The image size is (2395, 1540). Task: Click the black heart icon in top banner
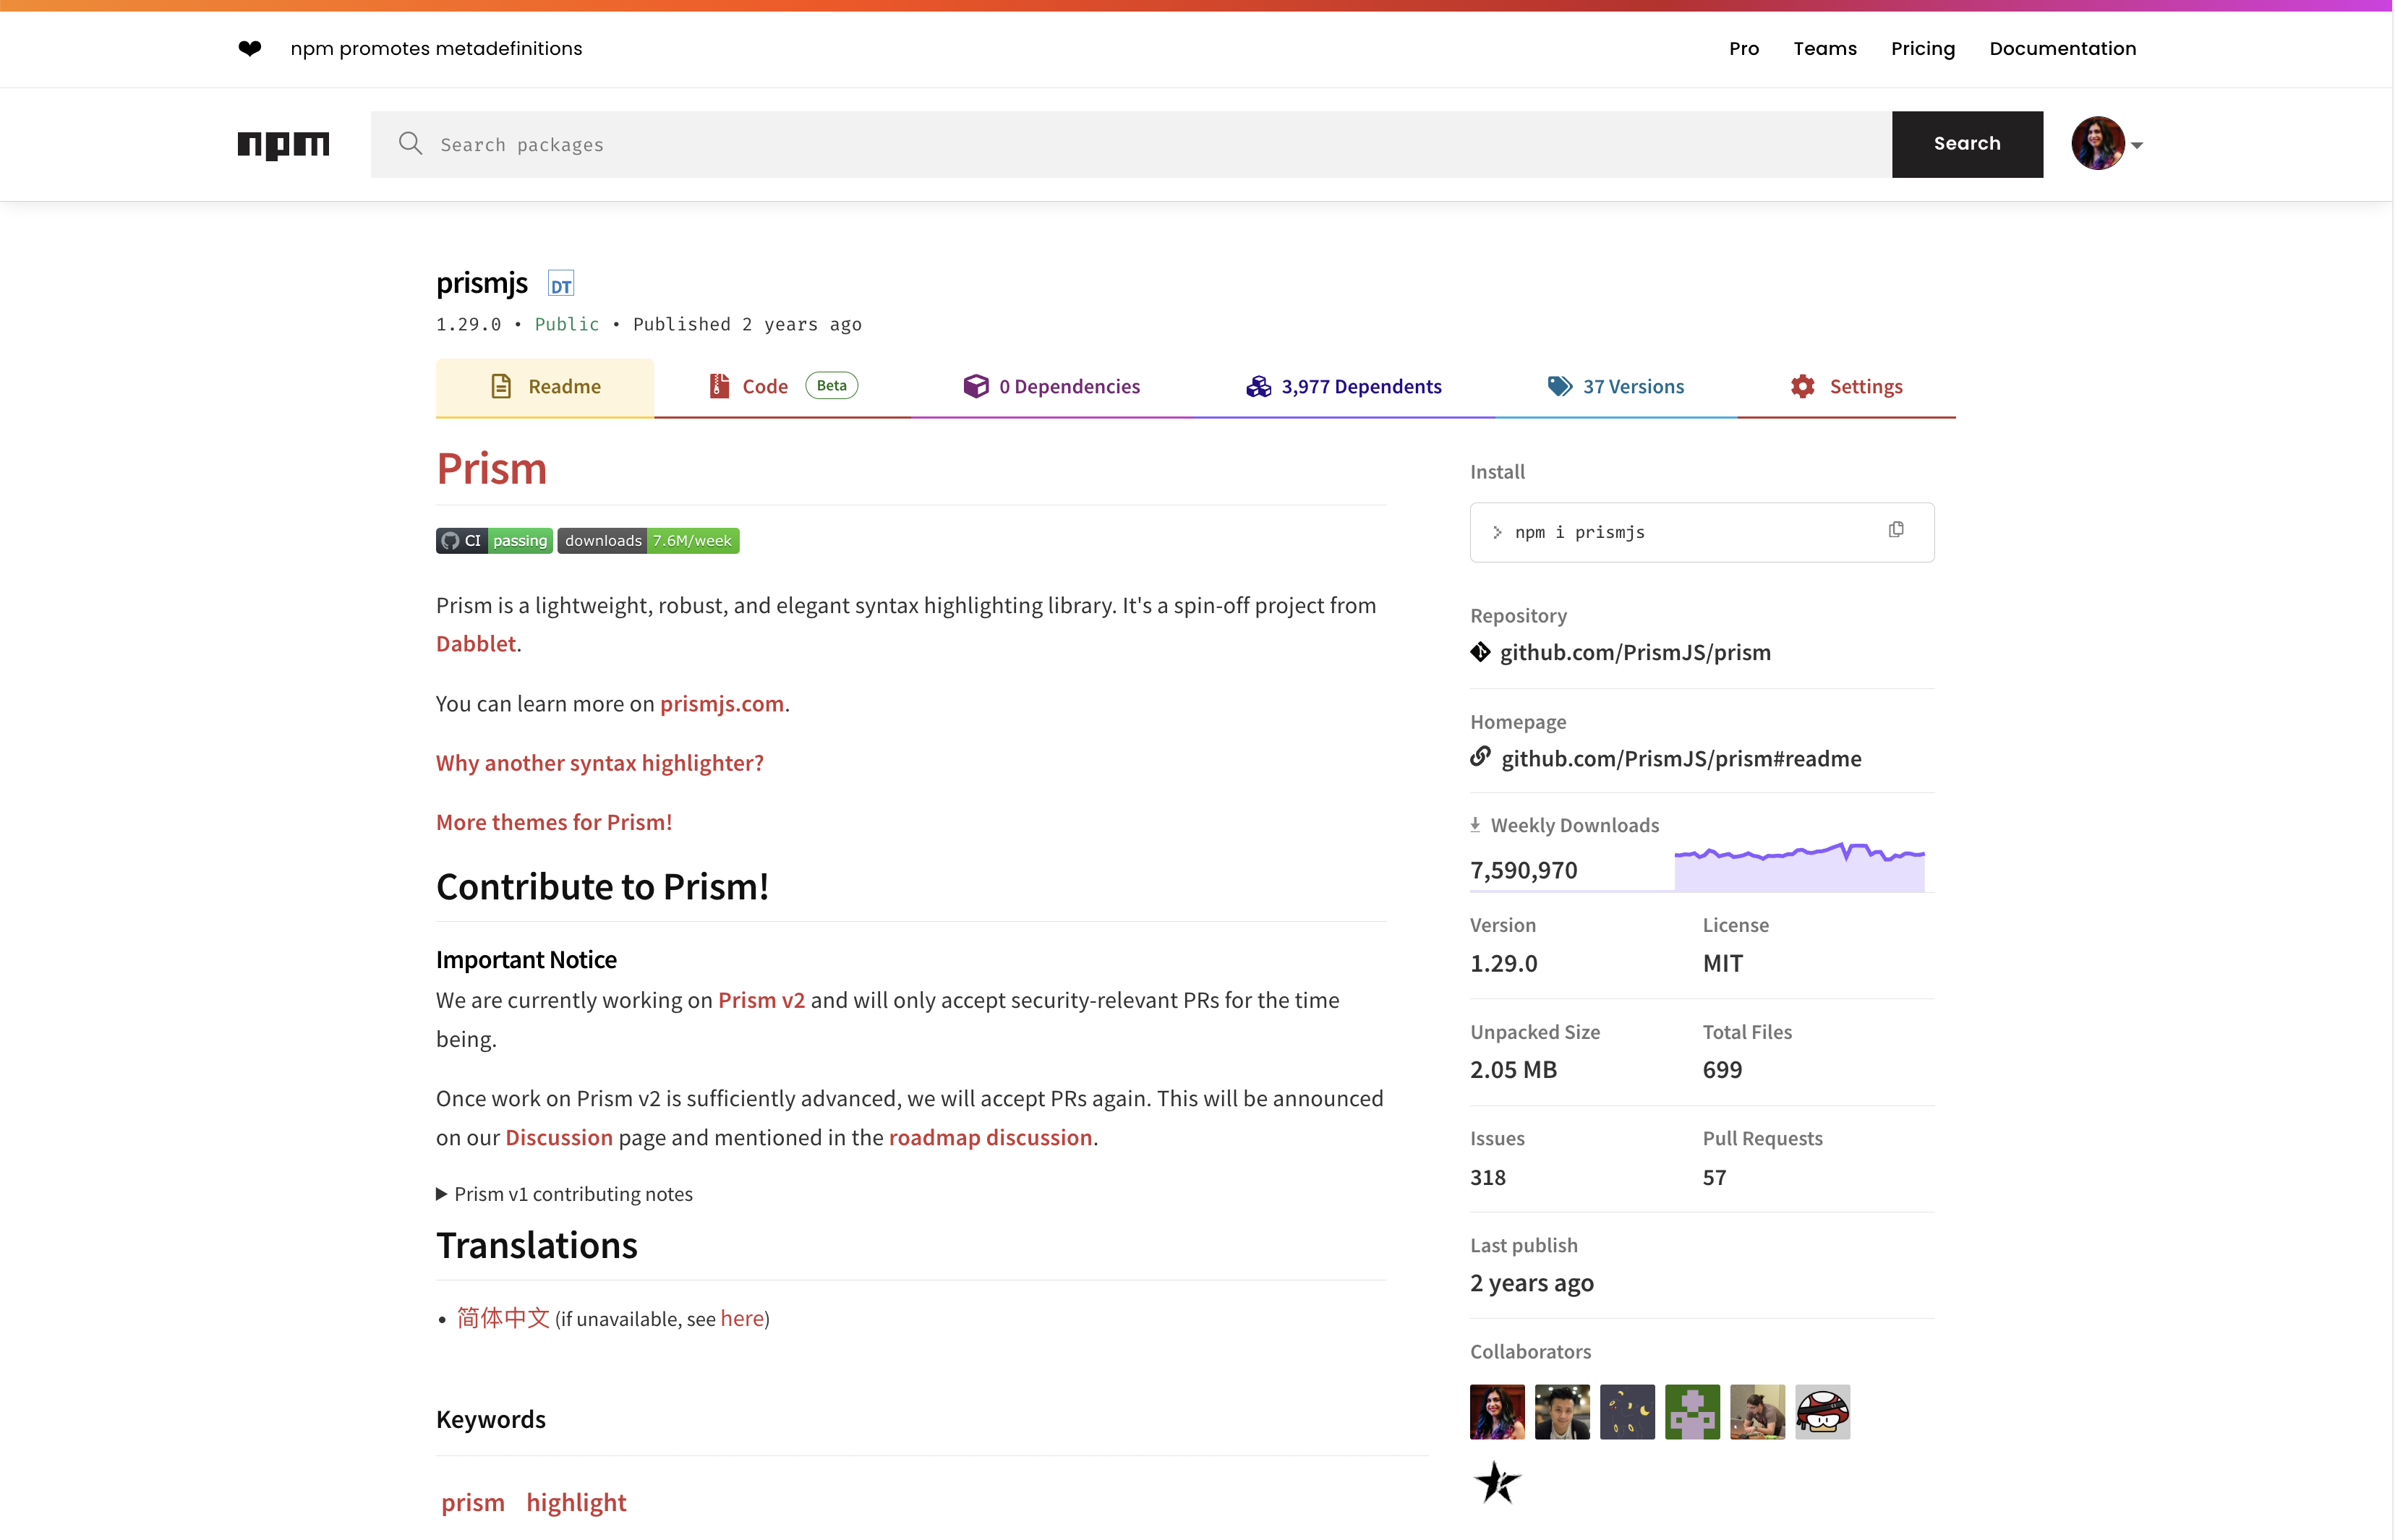[x=250, y=48]
